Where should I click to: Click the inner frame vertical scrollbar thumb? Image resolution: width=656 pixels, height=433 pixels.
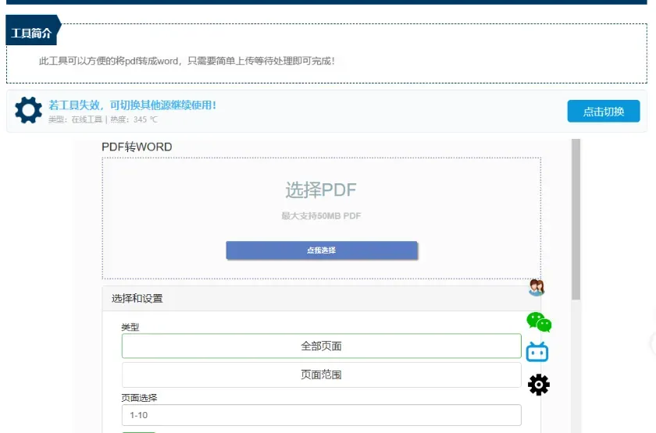(x=576, y=218)
